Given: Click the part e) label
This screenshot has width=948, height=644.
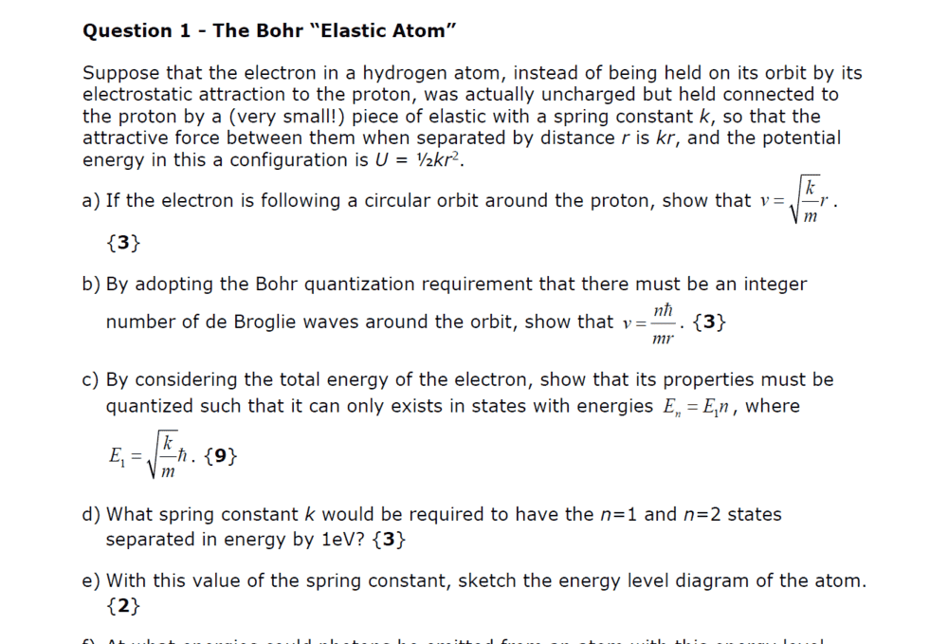Looking at the screenshot, I should pos(92,580).
